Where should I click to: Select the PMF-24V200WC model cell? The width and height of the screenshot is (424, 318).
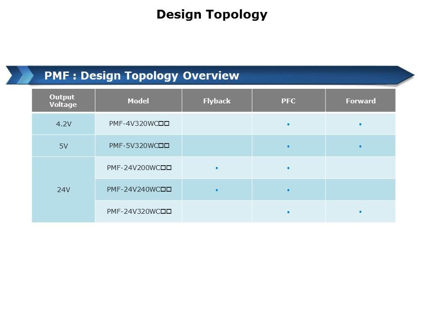(x=139, y=168)
